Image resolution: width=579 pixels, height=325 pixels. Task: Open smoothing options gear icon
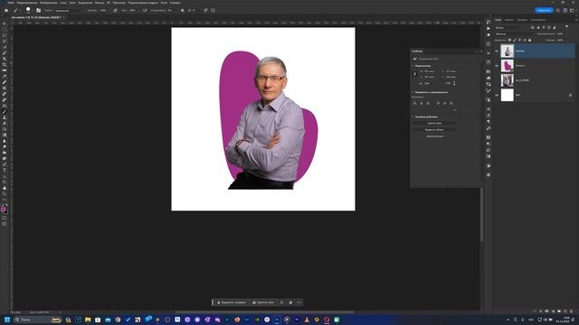point(182,11)
